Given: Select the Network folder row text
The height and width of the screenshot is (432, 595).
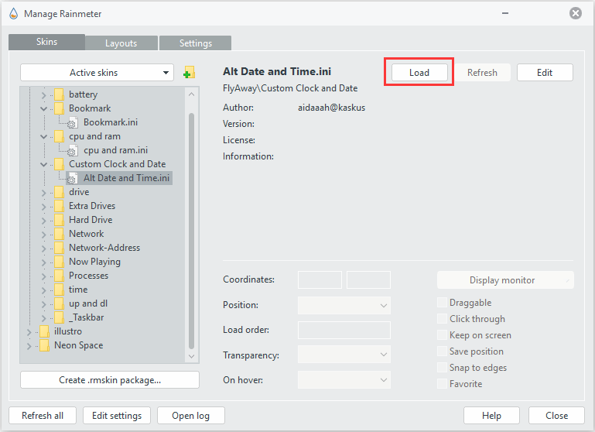Looking at the screenshot, I should (x=86, y=234).
